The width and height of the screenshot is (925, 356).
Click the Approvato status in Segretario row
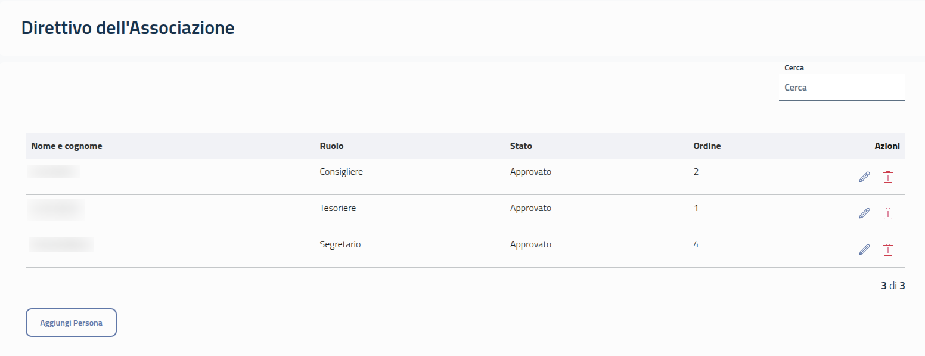coord(530,244)
